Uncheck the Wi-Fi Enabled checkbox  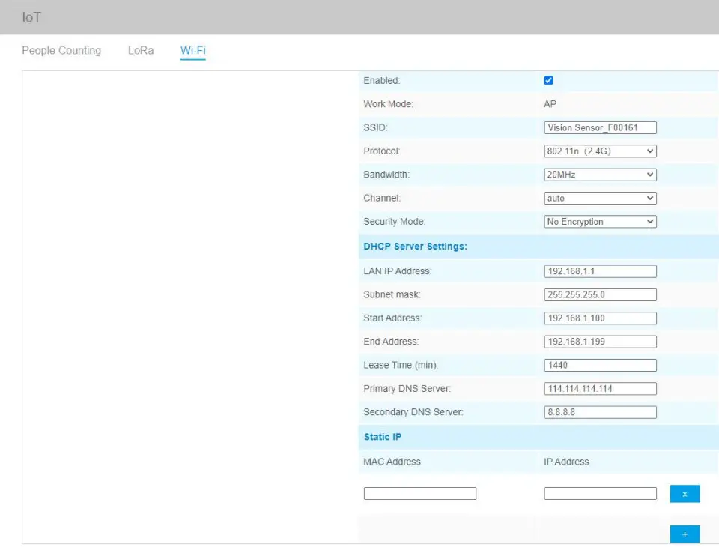coord(548,80)
